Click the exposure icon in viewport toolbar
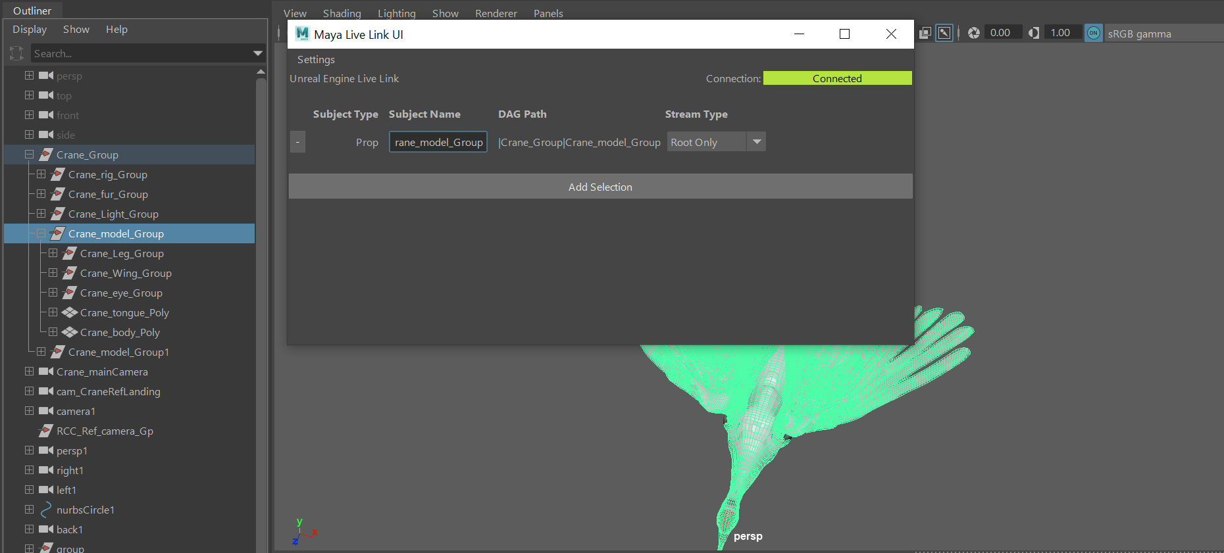This screenshot has width=1224, height=553. click(x=974, y=33)
